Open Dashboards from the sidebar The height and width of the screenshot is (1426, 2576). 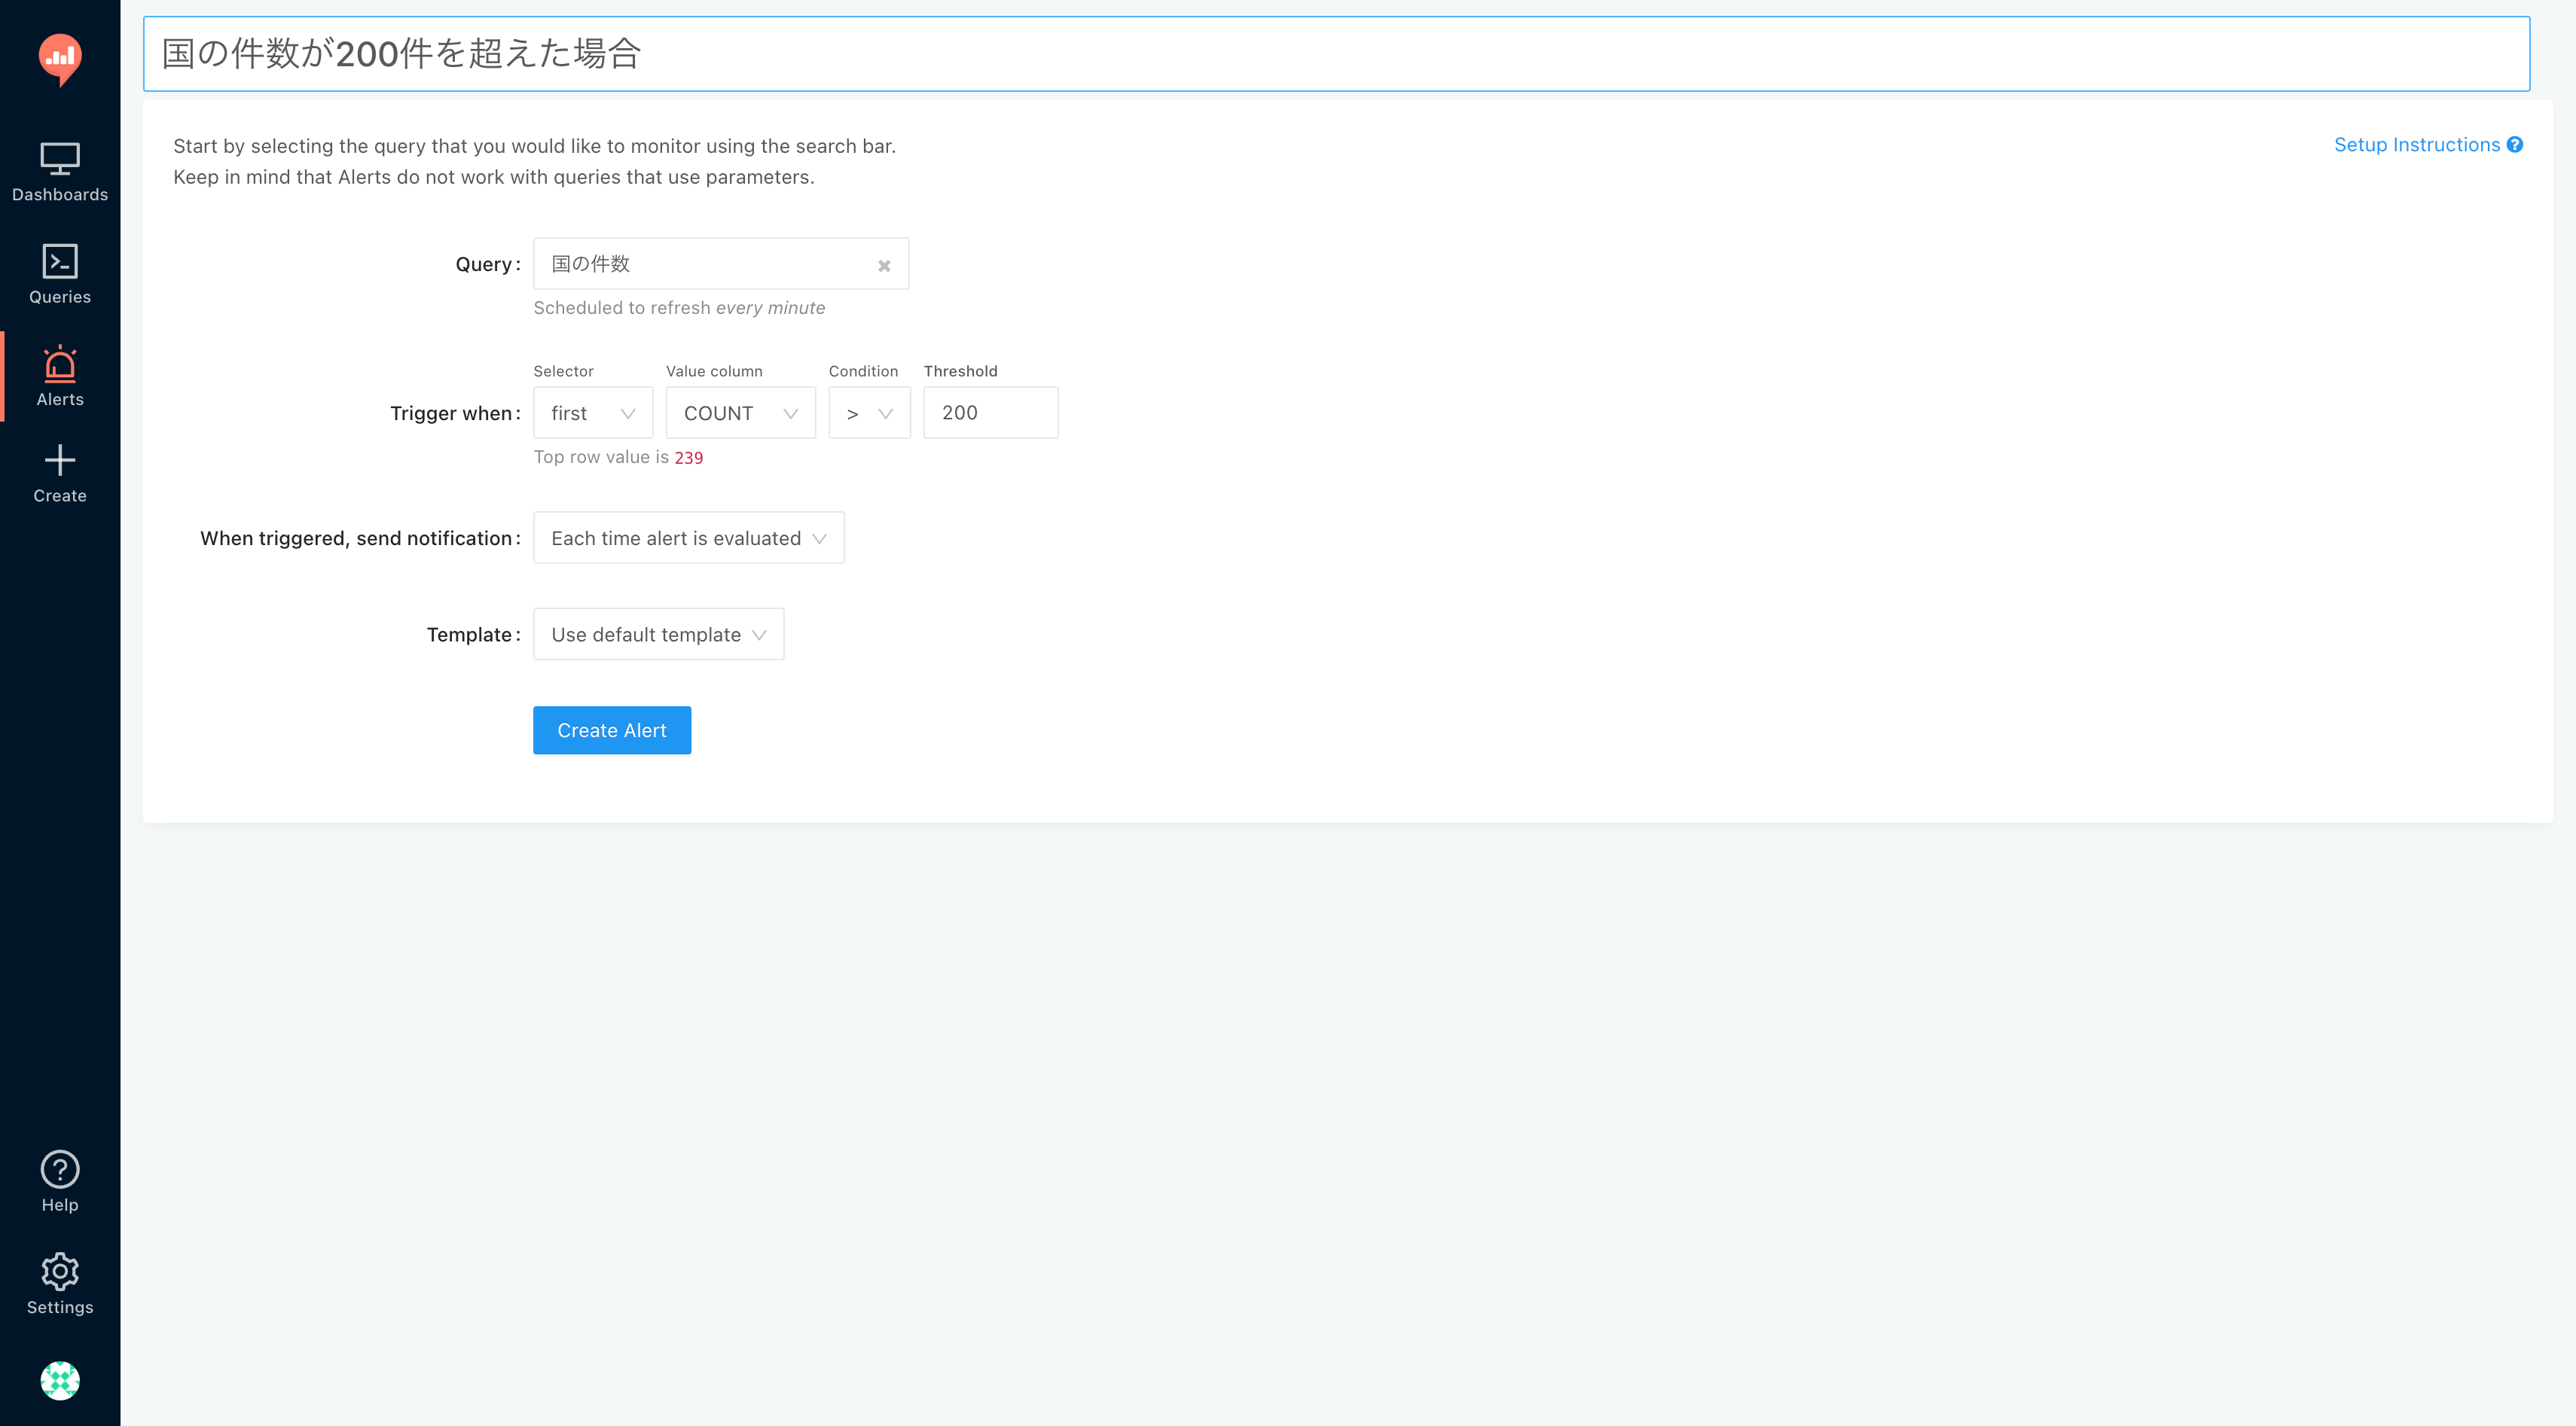tap(60, 172)
